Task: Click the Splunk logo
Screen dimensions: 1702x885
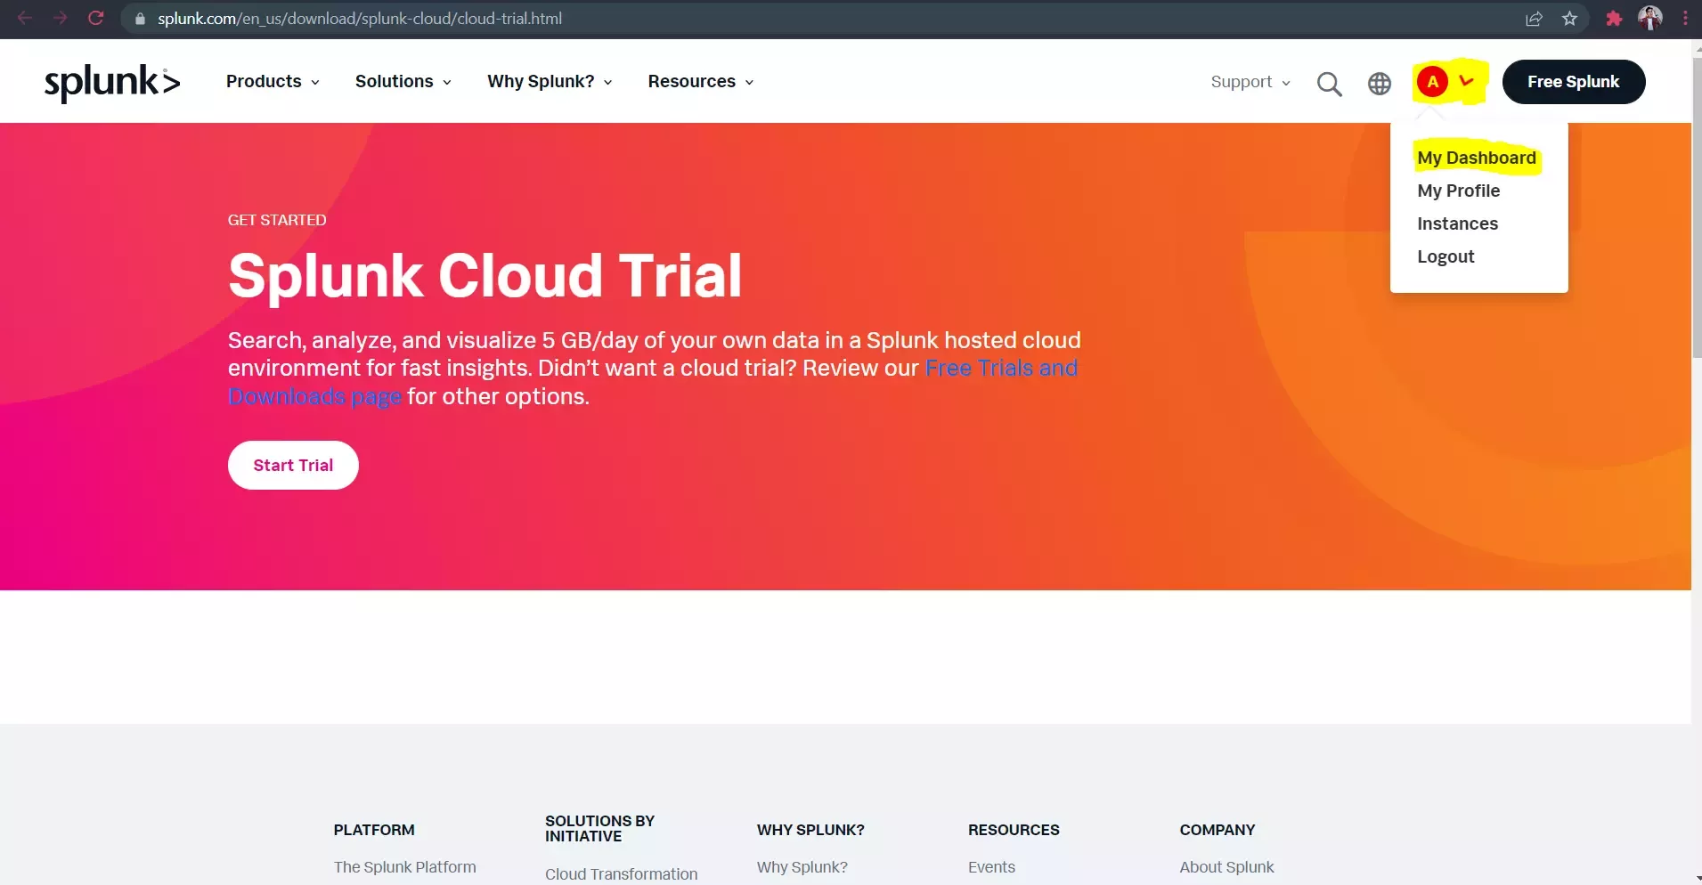Action: [x=112, y=82]
